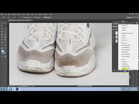Add a Vibrance adjustment layer
This screenshot has height=104, width=139.
[125, 43]
